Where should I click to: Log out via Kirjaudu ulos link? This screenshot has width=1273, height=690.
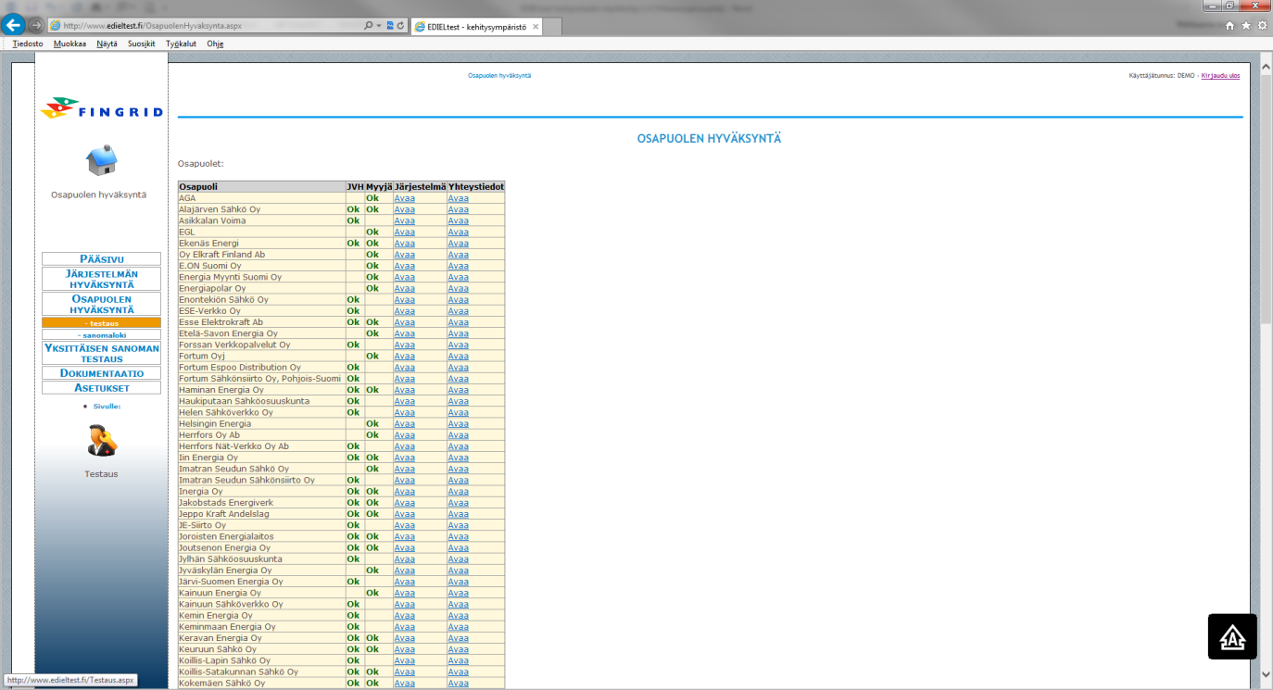coord(1220,76)
